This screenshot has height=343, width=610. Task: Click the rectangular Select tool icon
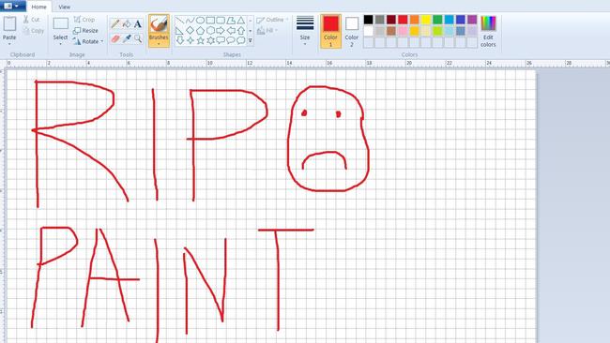tap(60, 23)
